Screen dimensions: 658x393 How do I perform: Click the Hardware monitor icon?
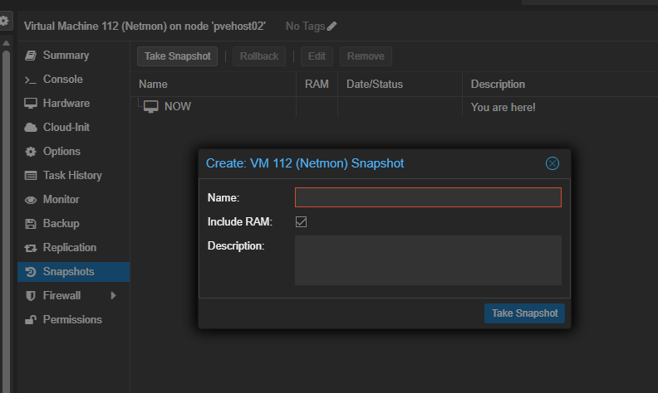point(31,104)
